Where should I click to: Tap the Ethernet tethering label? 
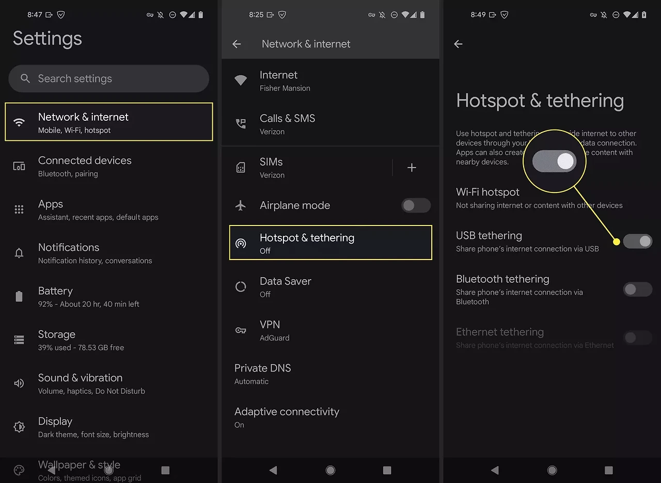pyautogui.click(x=500, y=332)
